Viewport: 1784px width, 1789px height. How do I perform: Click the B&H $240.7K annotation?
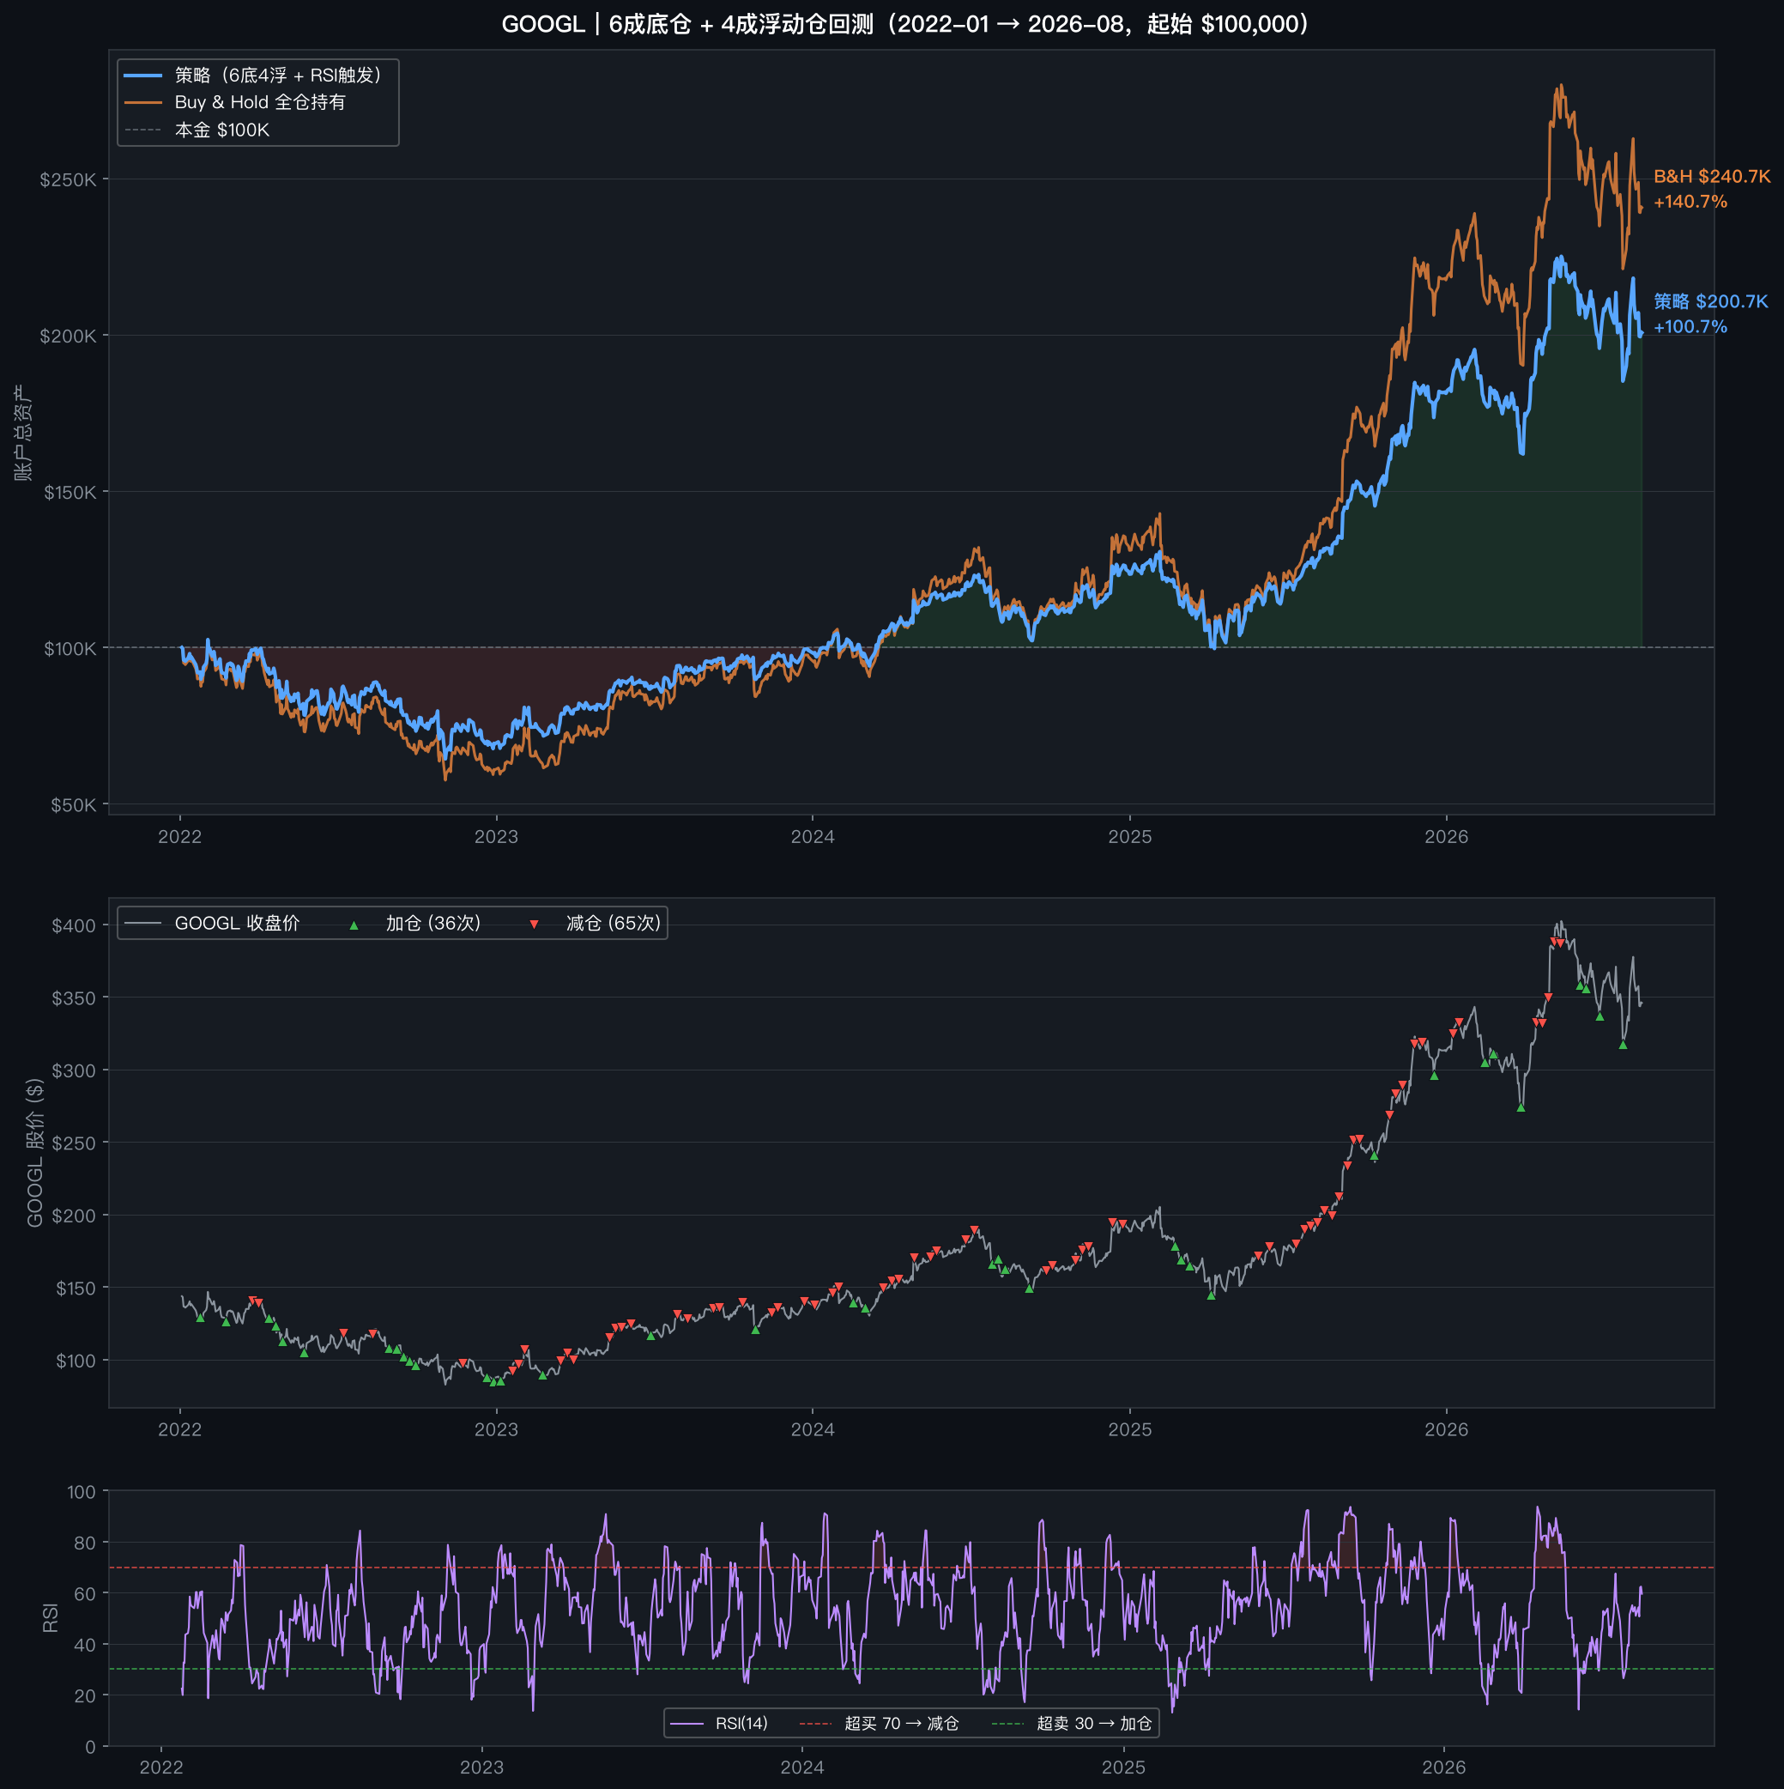click(1712, 176)
